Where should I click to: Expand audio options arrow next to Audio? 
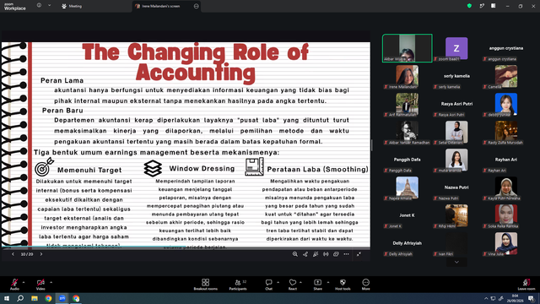pyautogui.click(x=24, y=282)
